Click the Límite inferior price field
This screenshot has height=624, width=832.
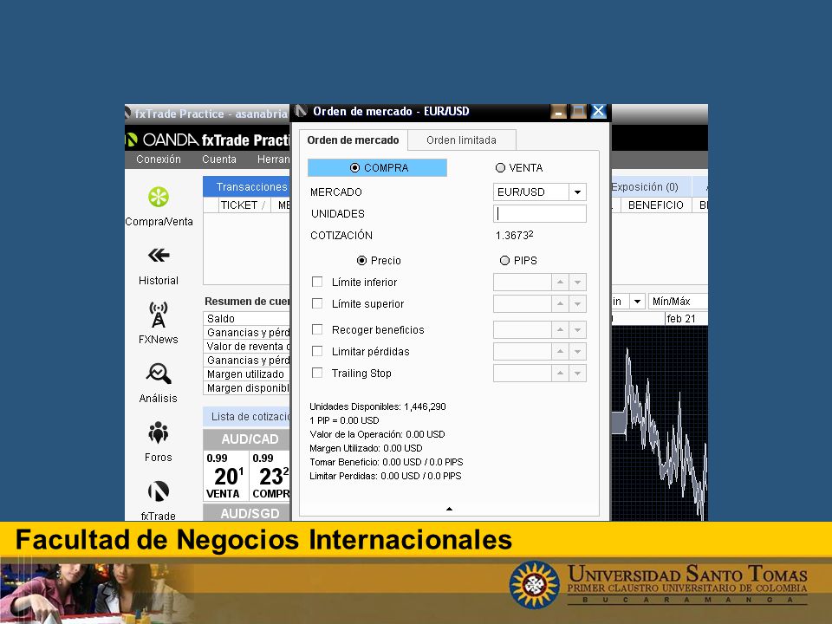coord(523,283)
